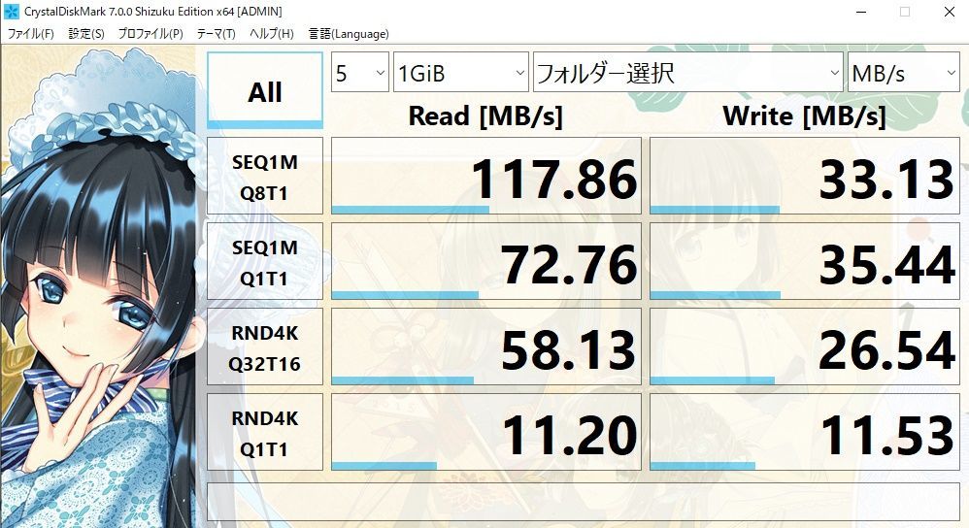Screen dimensions: 969x528
Task: Click the 11.20 read result
Action: click(x=486, y=432)
